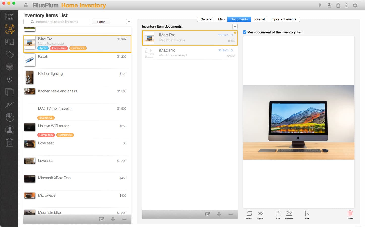Click the Electronics tag on iMac Pro
This screenshot has height=227, width=365.
click(78, 48)
